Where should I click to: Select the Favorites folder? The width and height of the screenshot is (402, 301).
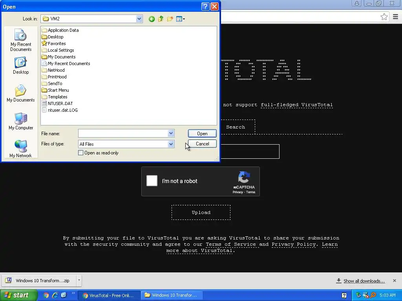(x=54, y=44)
